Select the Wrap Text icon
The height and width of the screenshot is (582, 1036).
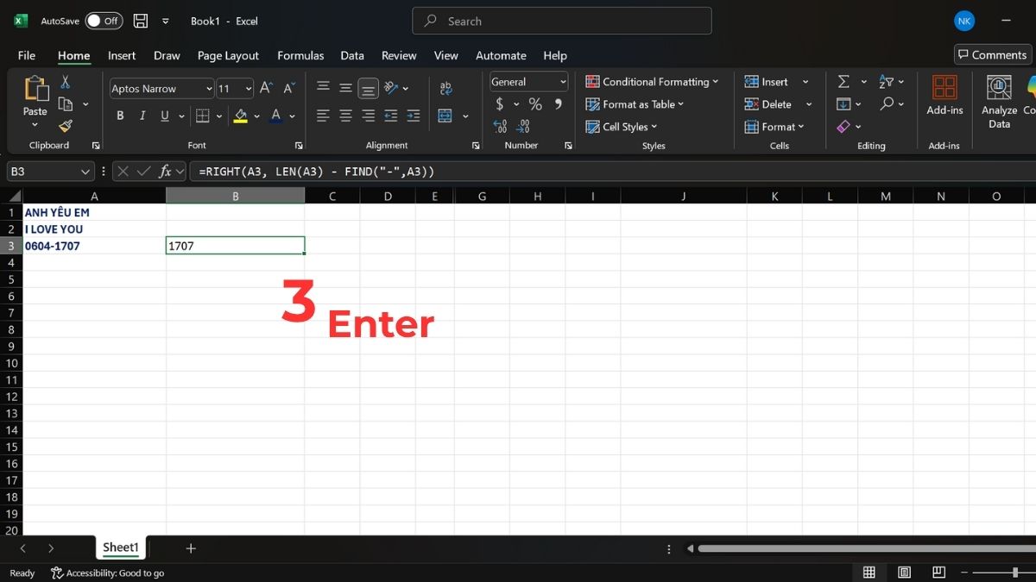coord(445,87)
